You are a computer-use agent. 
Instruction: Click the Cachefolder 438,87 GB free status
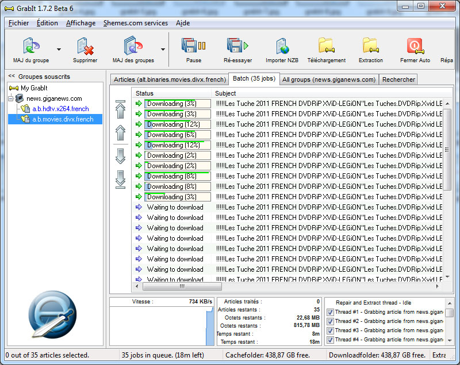tap(267, 355)
